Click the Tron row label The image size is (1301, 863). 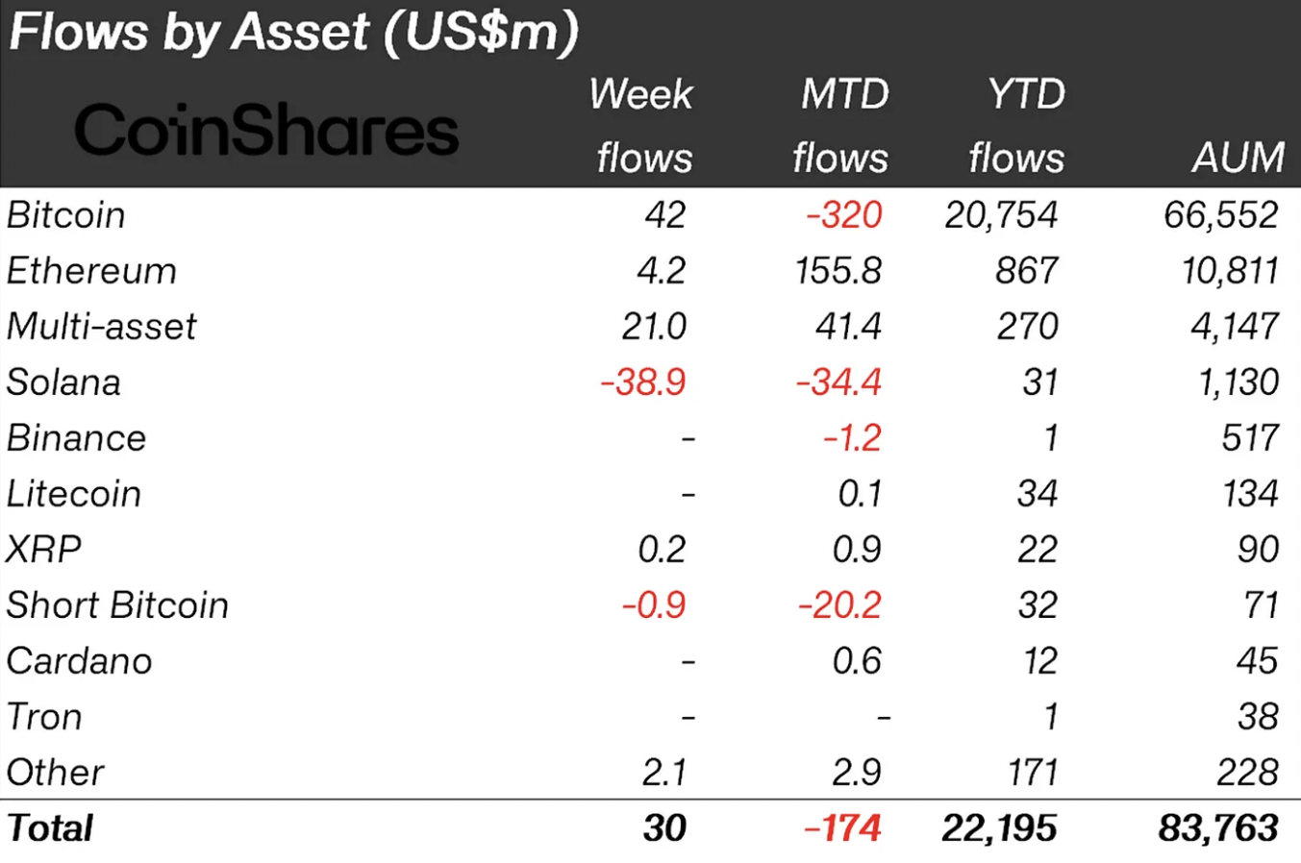pyautogui.click(x=44, y=717)
